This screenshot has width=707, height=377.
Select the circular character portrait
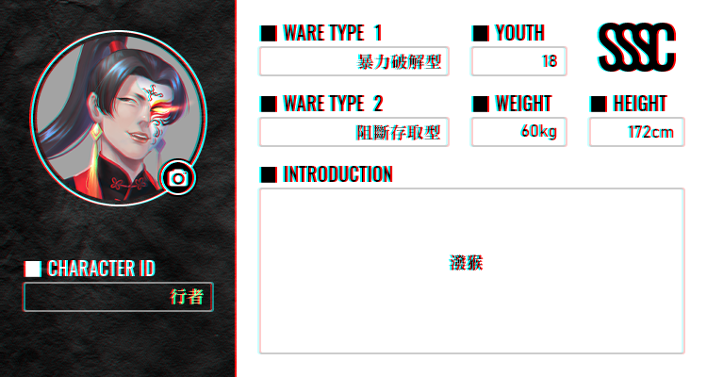click(x=119, y=119)
